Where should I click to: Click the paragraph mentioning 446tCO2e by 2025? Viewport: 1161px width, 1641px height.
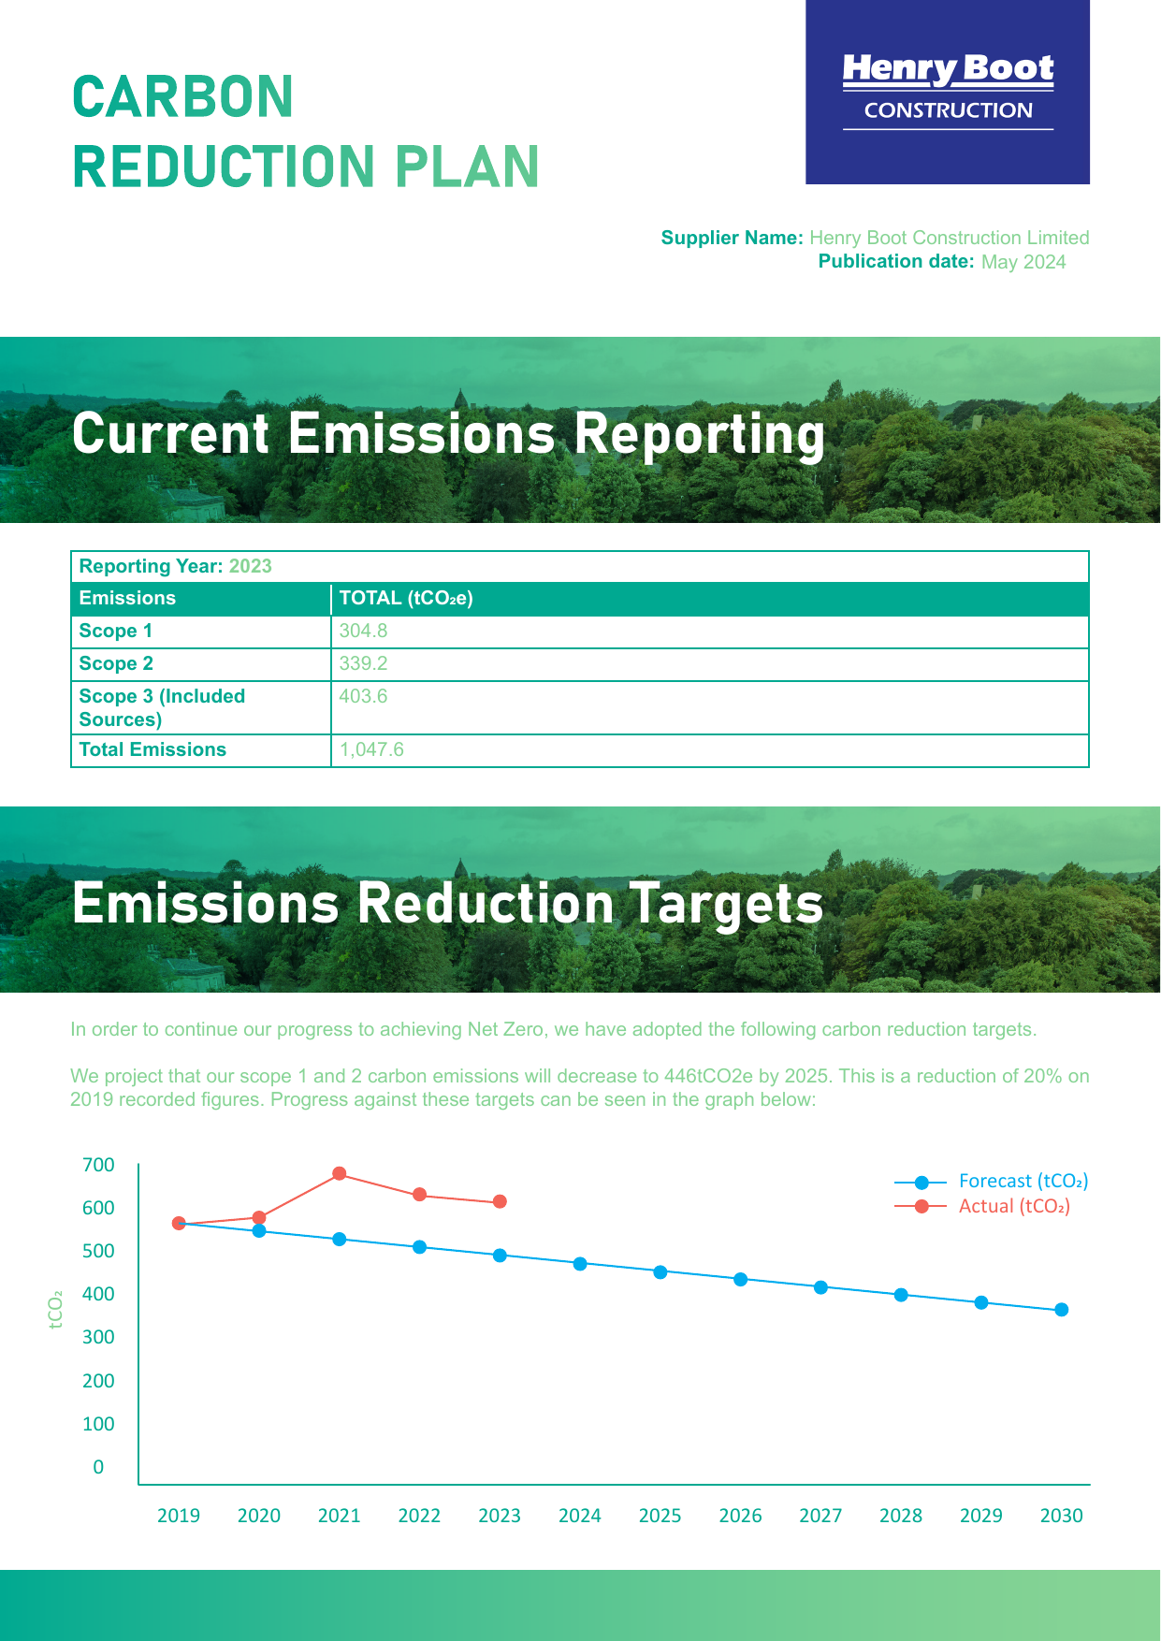pos(580,1088)
